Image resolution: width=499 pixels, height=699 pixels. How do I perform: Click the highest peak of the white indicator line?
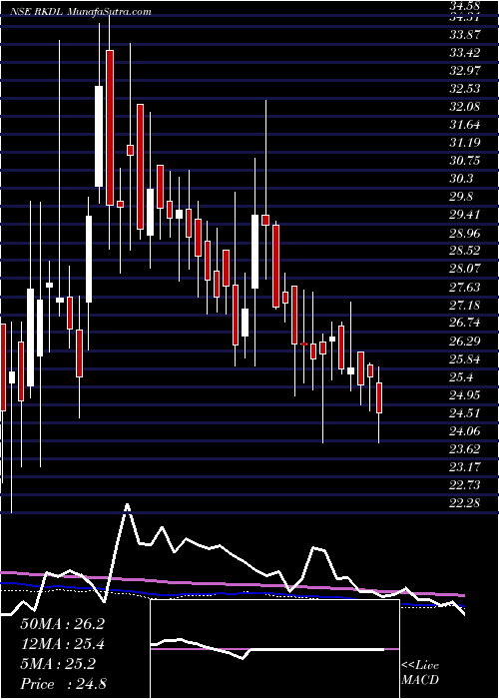[x=127, y=506]
